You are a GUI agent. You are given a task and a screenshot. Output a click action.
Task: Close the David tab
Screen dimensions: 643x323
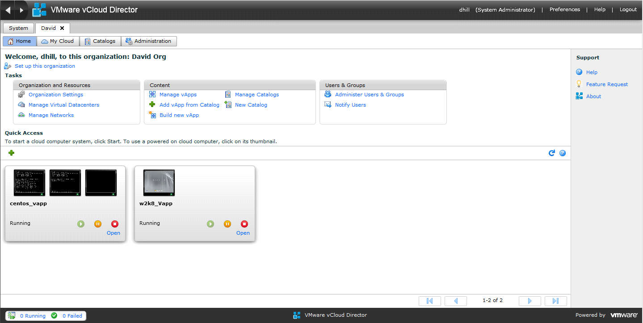click(x=62, y=28)
